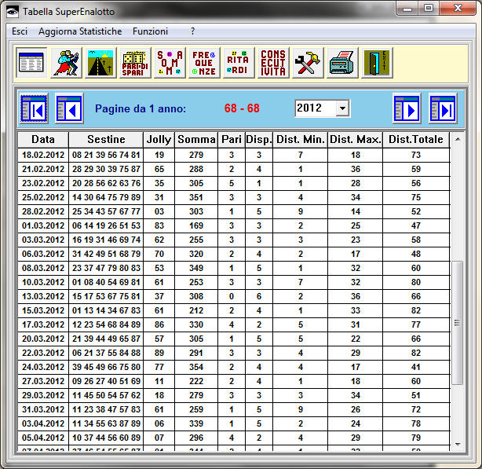The height and width of the screenshot is (469, 482).
Task: Click Somma value 351
Action: (x=196, y=197)
